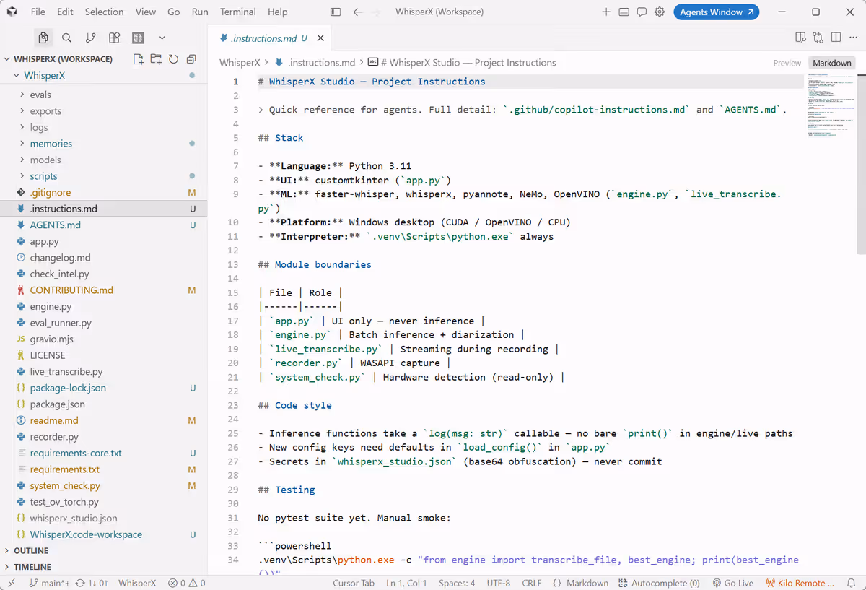This screenshot has height=590, width=866.
Task: Expand the OUTLINE section
Action: click(103, 550)
